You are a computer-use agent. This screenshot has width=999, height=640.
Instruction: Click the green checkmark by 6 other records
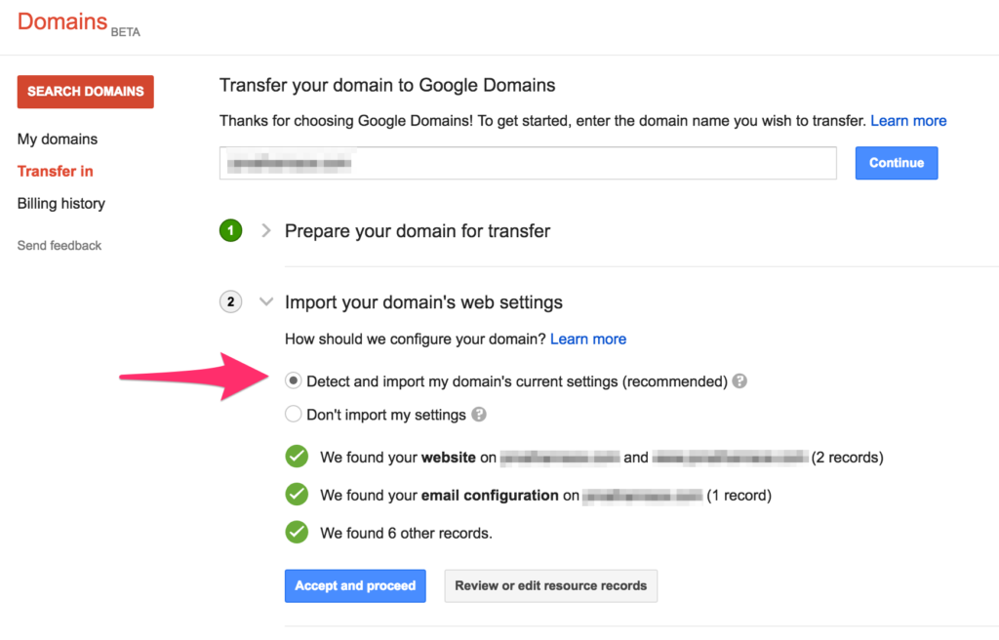(297, 533)
